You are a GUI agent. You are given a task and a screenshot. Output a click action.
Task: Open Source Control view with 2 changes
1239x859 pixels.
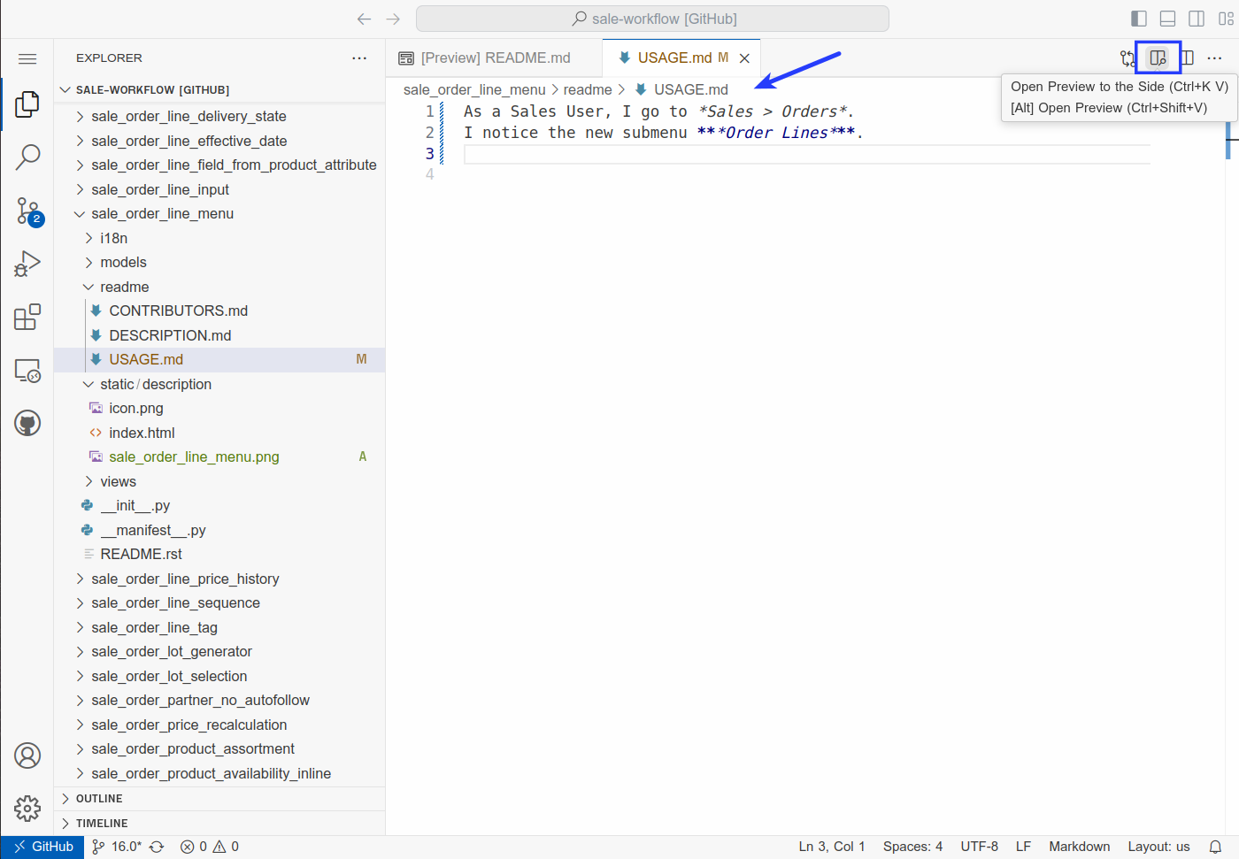pyautogui.click(x=27, y=211)
